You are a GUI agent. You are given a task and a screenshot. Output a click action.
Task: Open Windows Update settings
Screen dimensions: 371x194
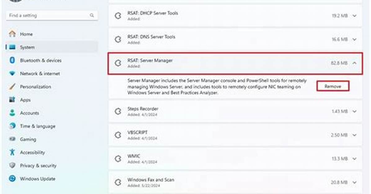click(52, 179)
